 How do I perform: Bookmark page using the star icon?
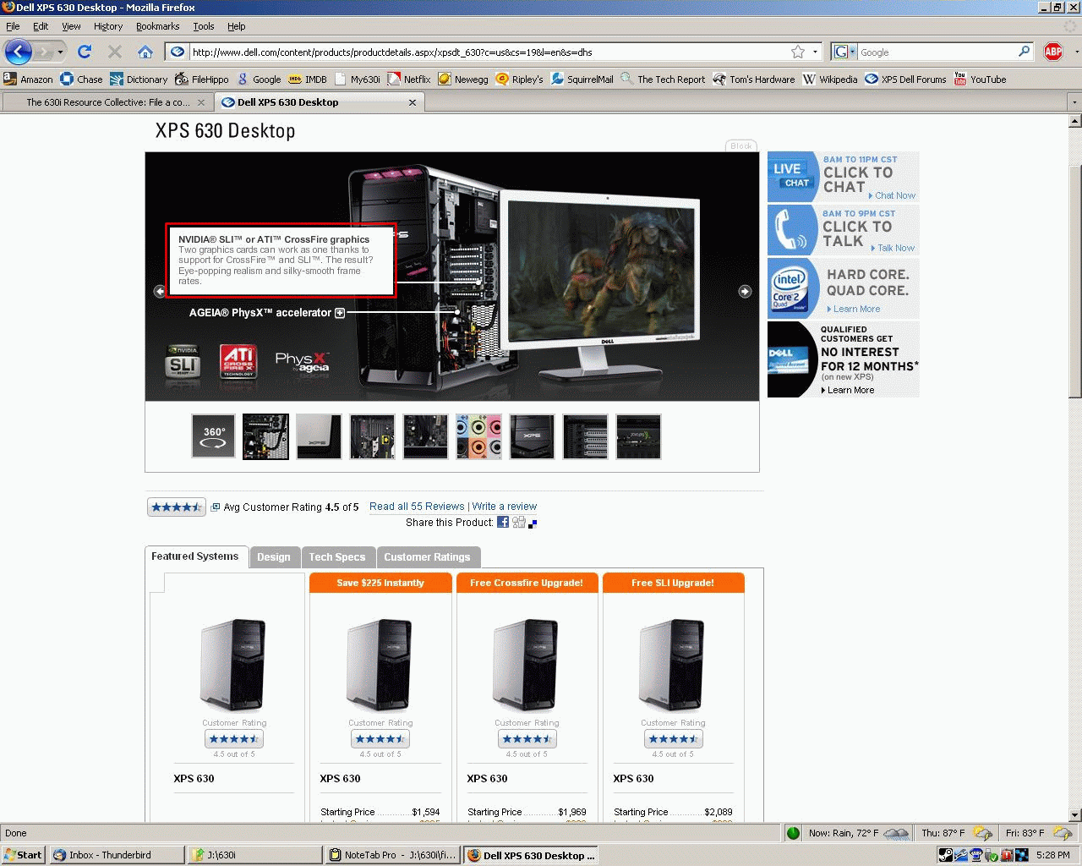[x=797, y=52]
